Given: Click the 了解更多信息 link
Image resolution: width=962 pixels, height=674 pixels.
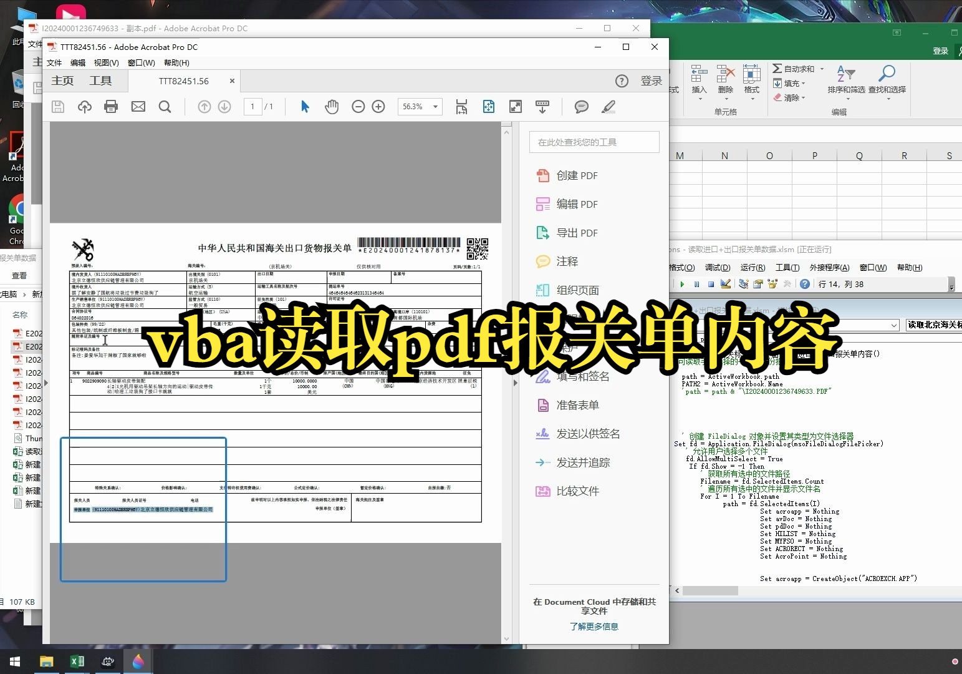Looking at the screenshot, I should [594, 627].
